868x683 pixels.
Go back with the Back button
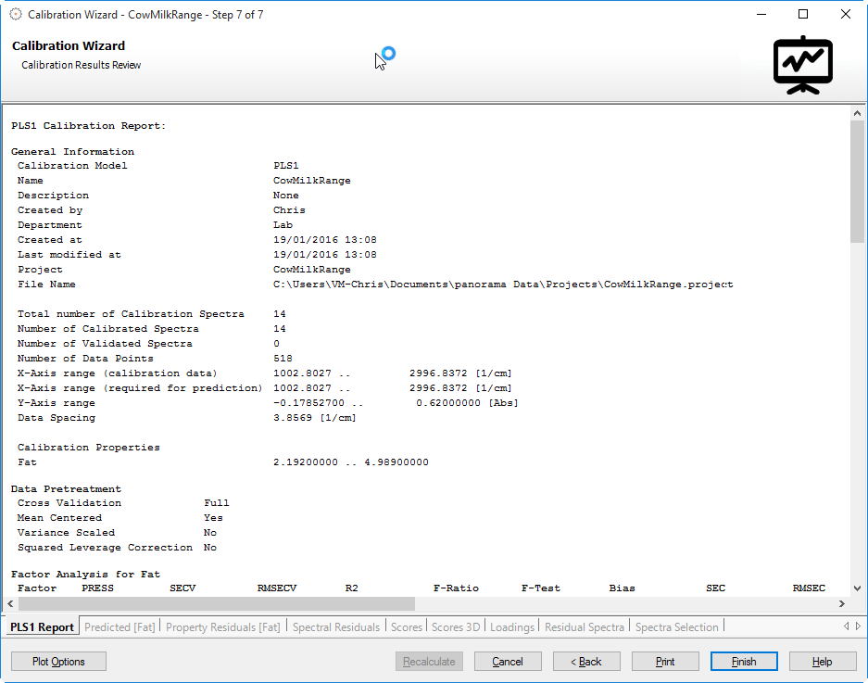coord(586,662)
